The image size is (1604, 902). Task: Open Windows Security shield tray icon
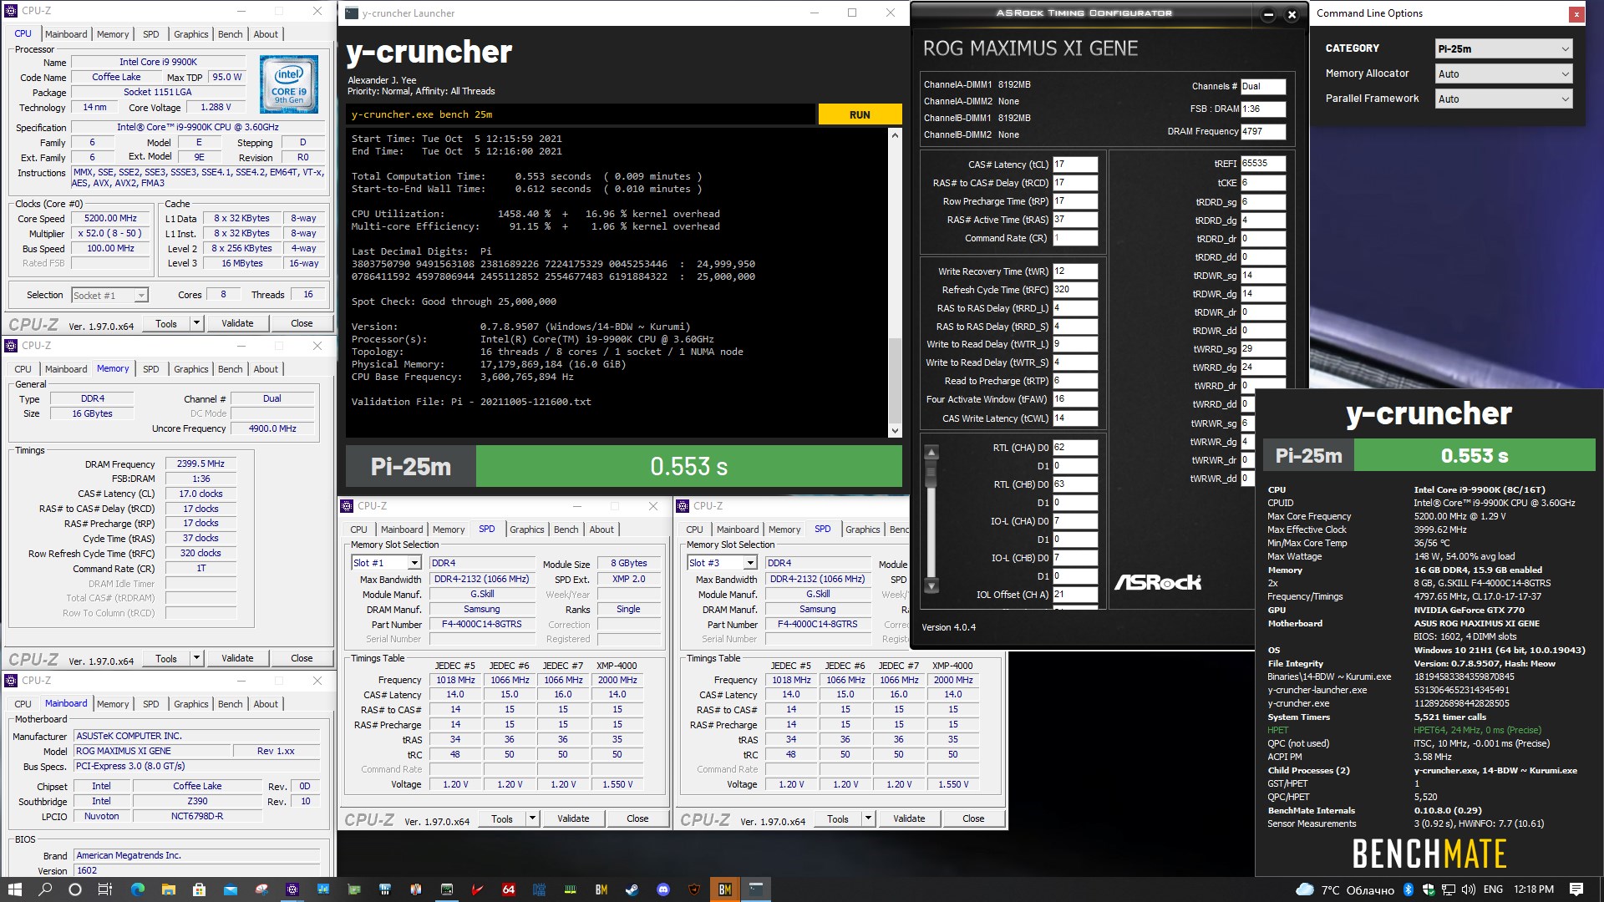1429,889
